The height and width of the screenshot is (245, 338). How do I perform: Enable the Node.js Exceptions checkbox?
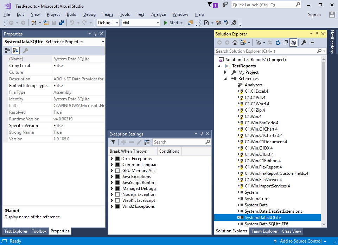pos(117,194)
